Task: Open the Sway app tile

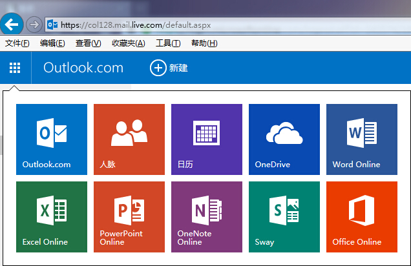Action: (x=284, y=216)
